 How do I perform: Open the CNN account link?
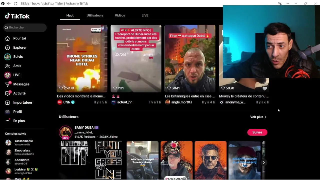click(67, 102)
